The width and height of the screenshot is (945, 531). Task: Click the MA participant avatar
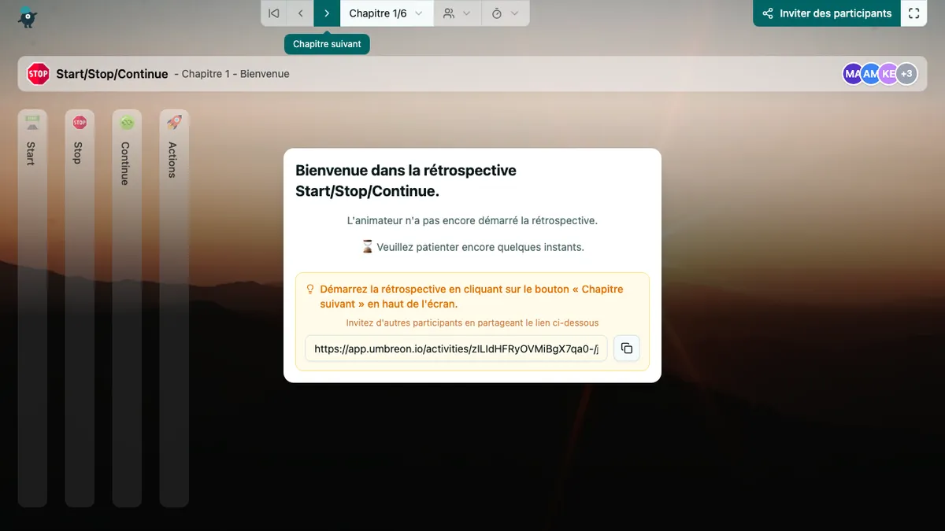click(x=851, y=74)
